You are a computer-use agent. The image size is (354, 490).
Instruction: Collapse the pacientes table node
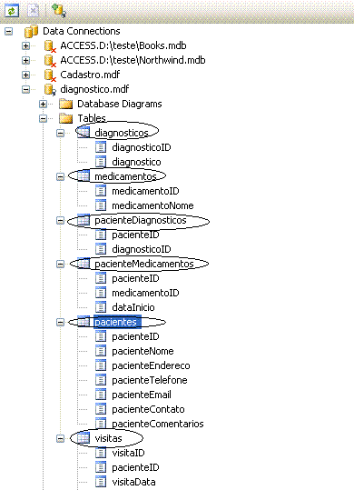[x=60, y=322]
